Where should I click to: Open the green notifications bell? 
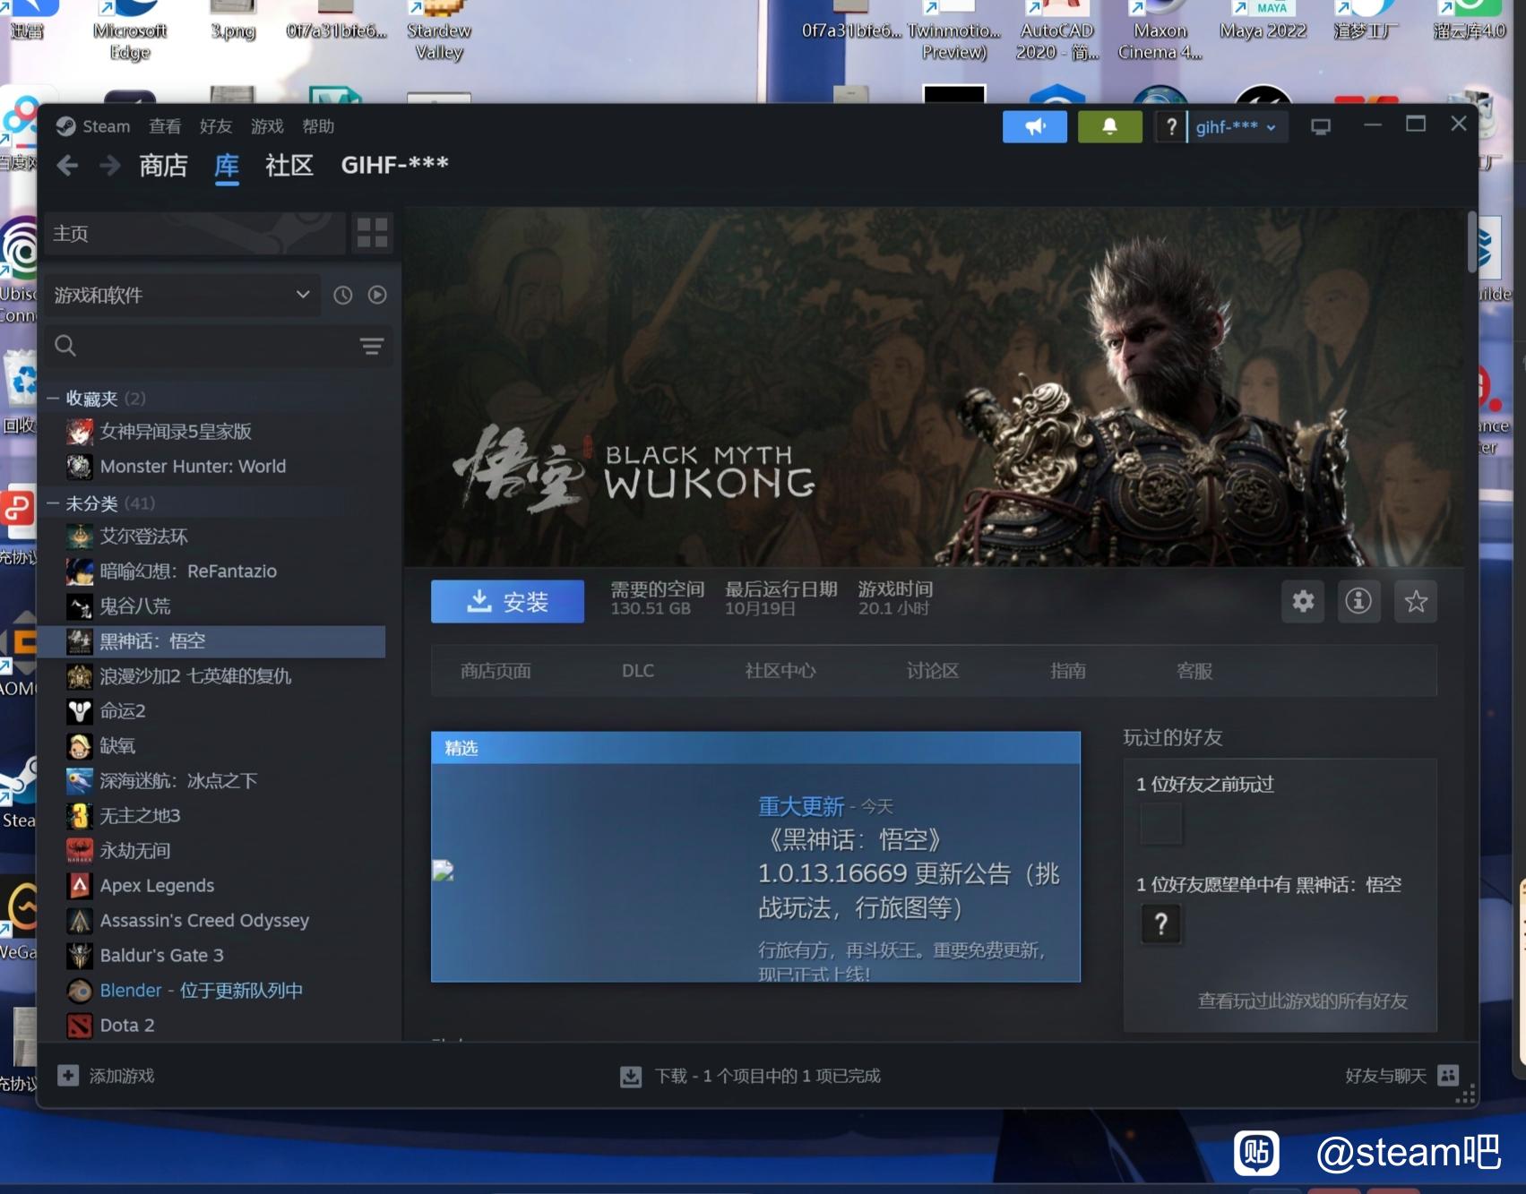[1109, 127]
